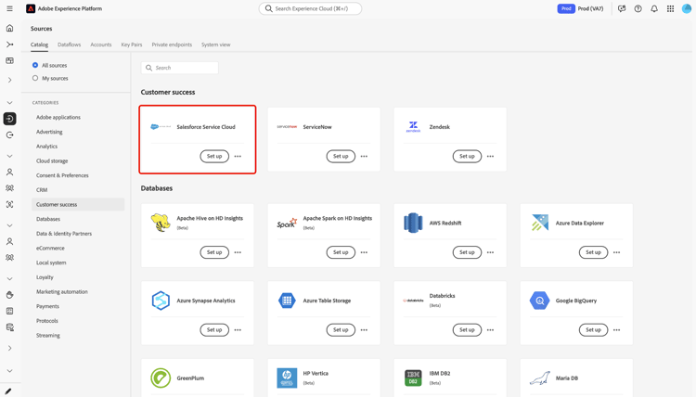Select the Loyalty category
The width and height of the screenshot is (696, 397).
point(45,277)
